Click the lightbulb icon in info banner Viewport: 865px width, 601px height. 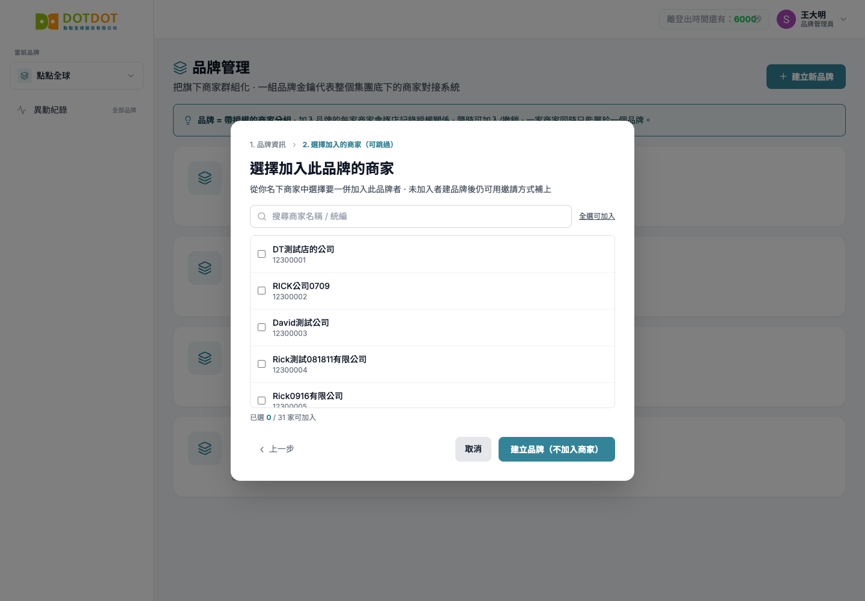[188, 120]
